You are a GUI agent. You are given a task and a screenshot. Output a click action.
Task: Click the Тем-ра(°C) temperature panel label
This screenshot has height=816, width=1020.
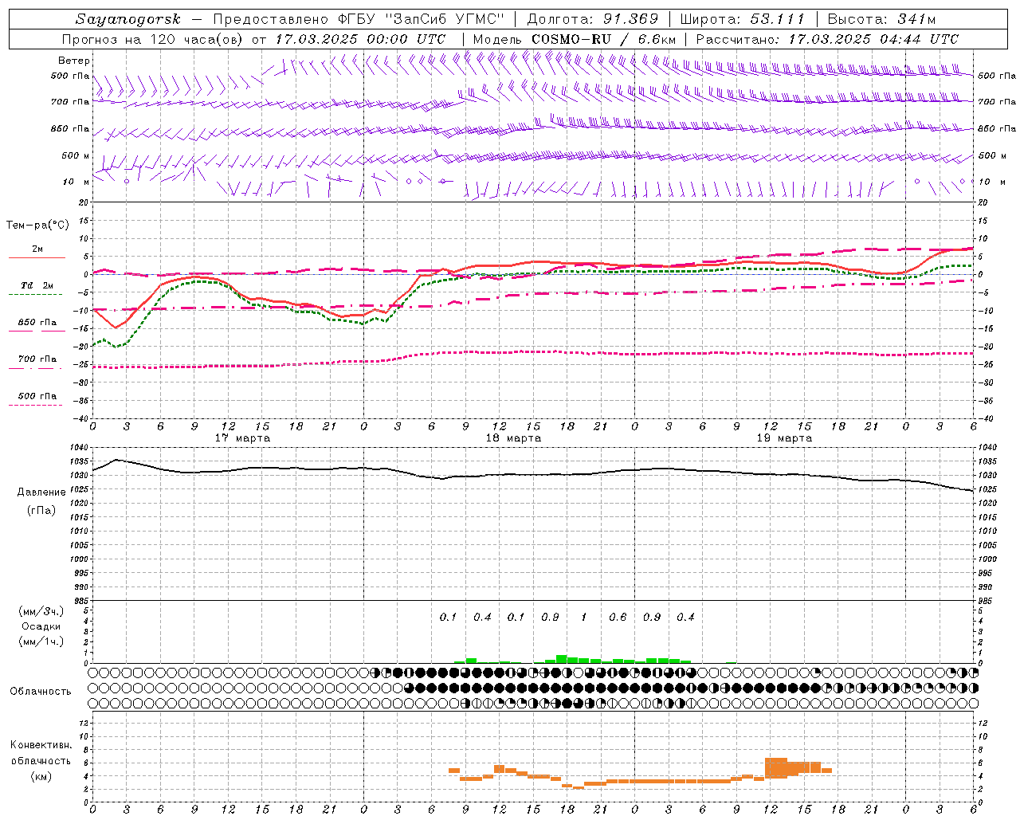37,226
